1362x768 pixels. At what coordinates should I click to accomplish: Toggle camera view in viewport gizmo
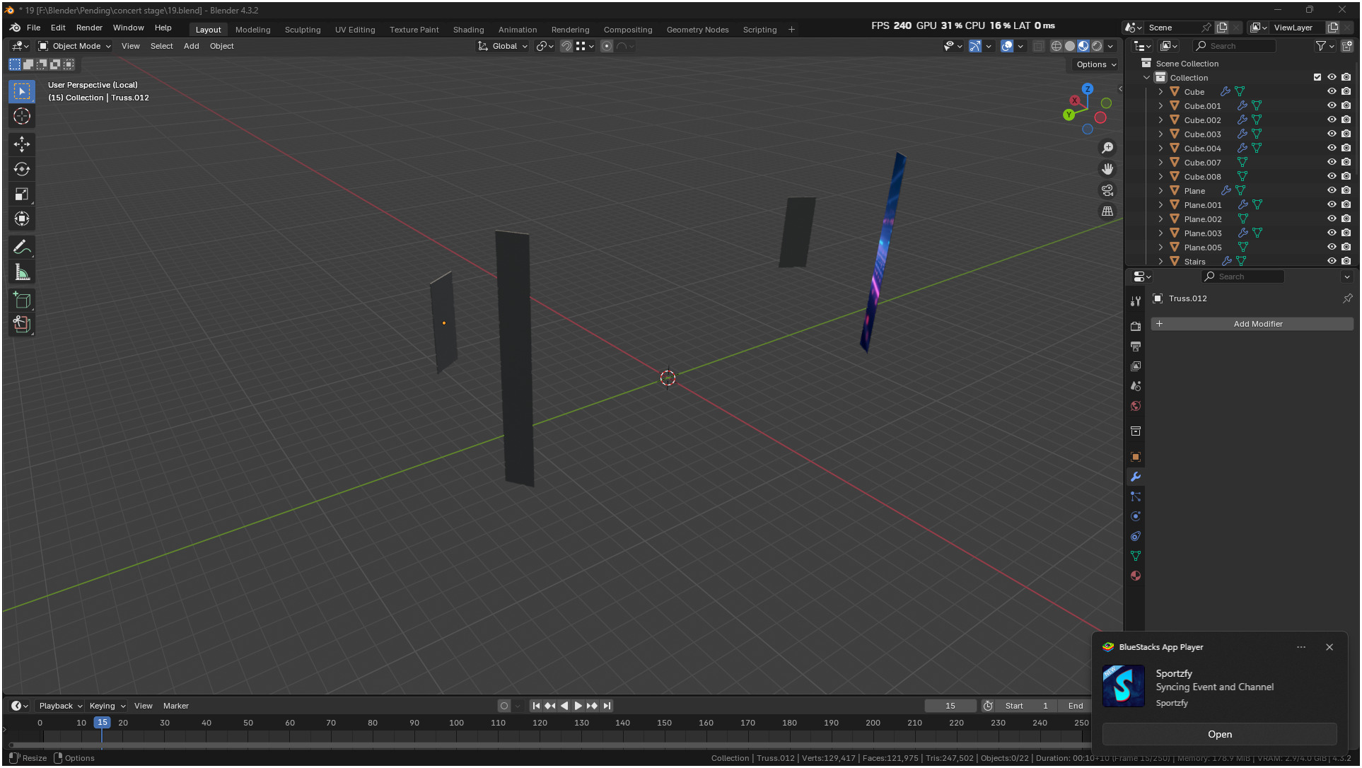[x=1107, y=190]
